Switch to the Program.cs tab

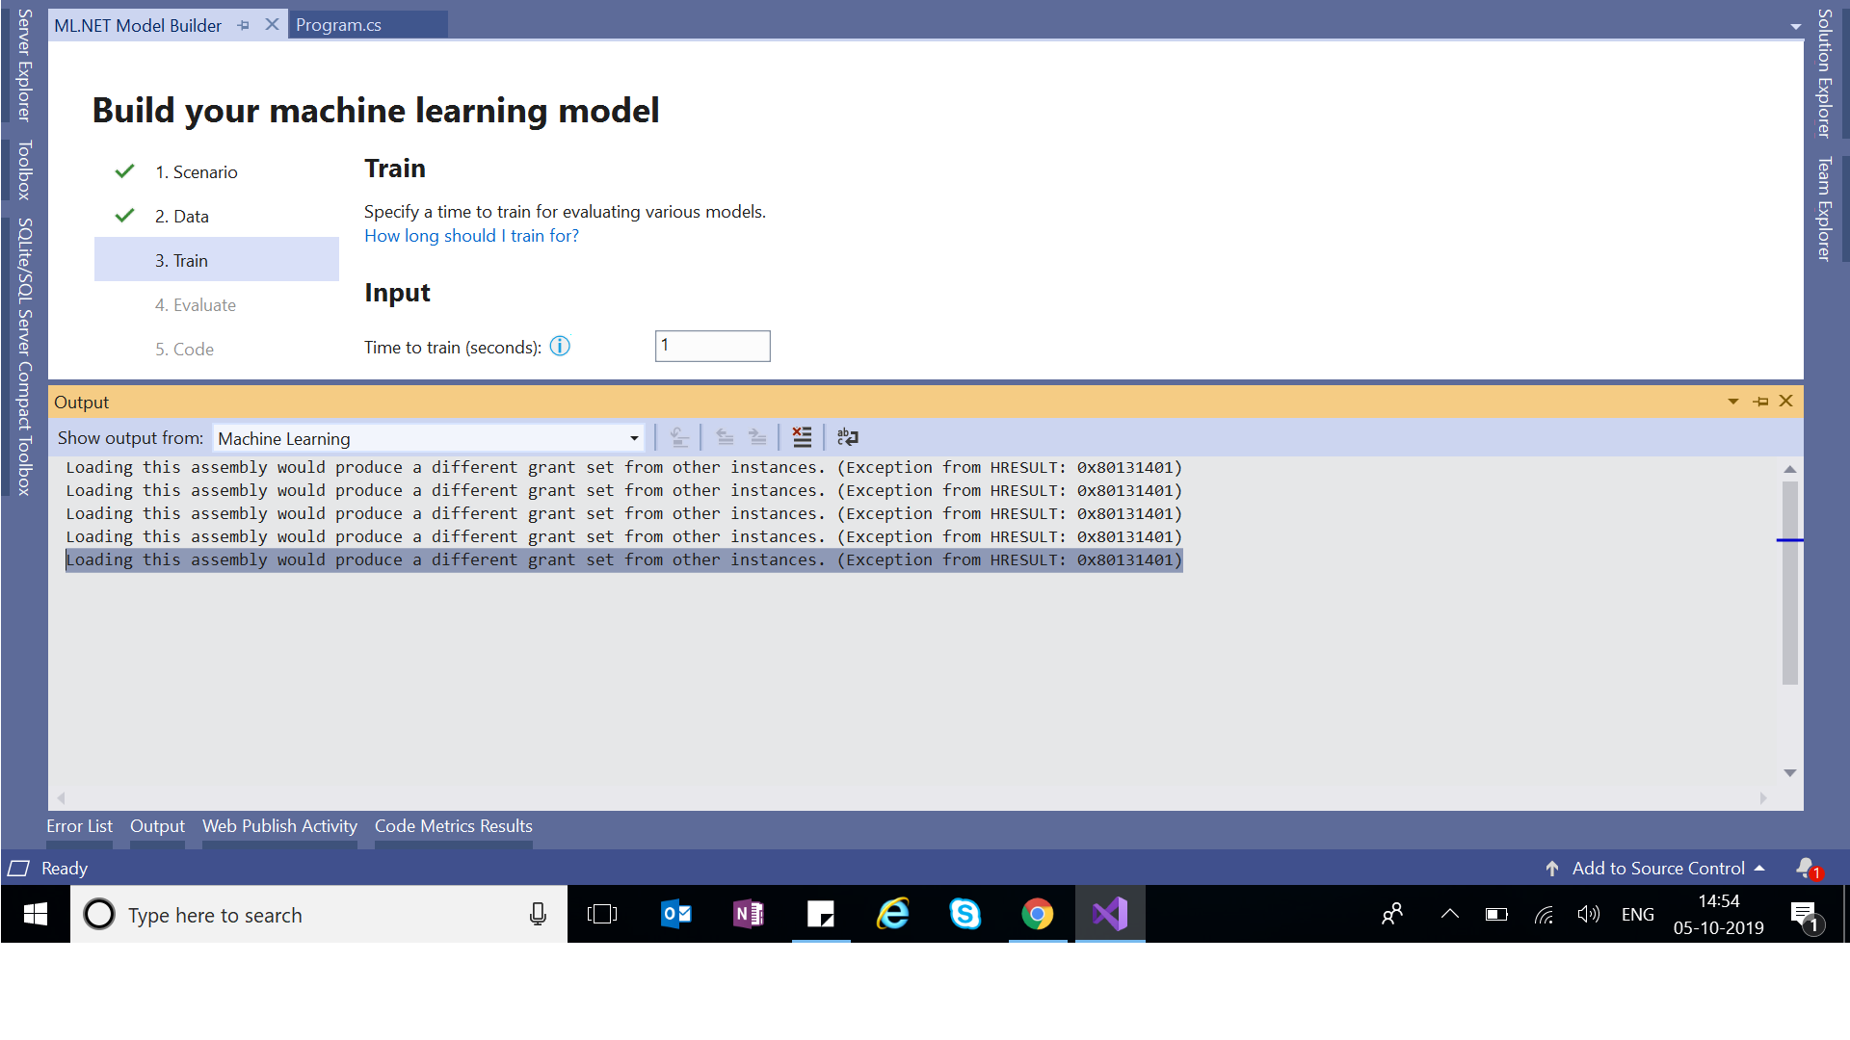[339, 24]
